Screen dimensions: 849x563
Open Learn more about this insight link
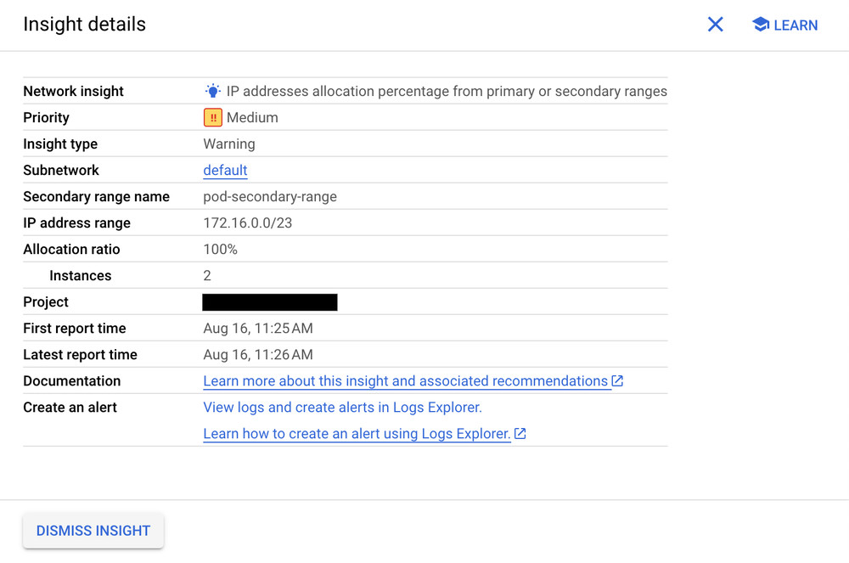pos(405,381)
